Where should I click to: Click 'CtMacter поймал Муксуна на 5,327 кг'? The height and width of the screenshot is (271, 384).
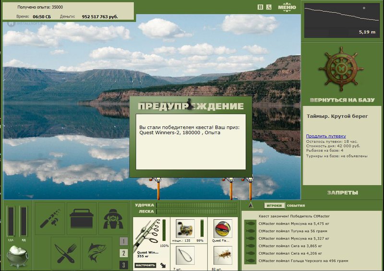point(294,238)
